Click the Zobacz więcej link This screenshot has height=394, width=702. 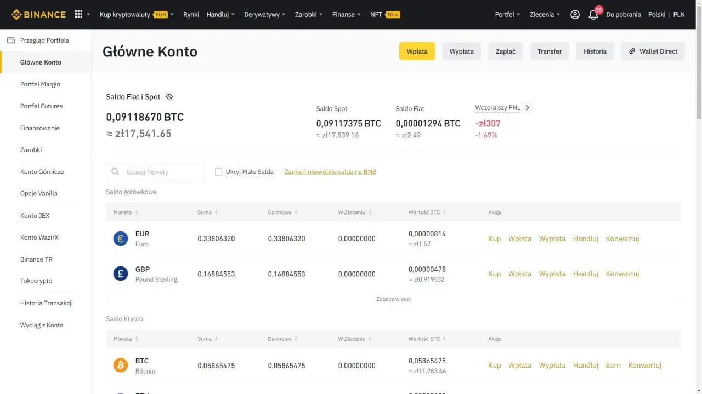click(393, 299)
